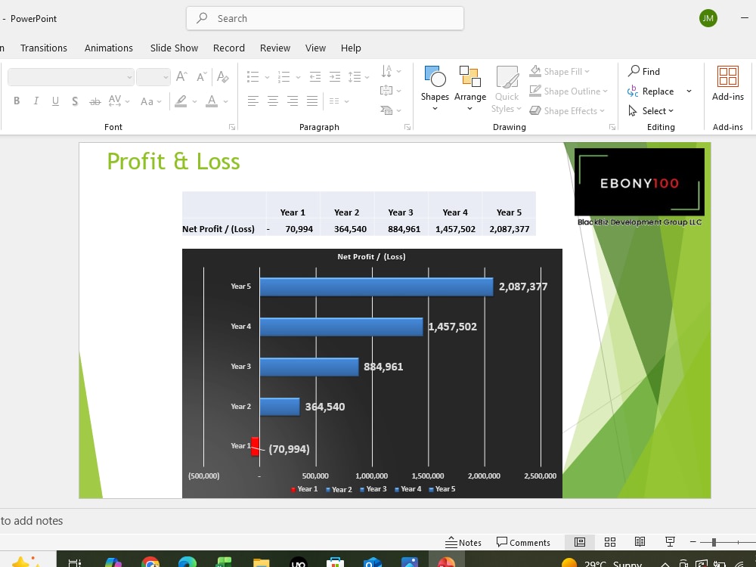The image size is (756, 567).
Task: Open Change Case dropdown
Action: pyautogui.click(x=150, y=101)
